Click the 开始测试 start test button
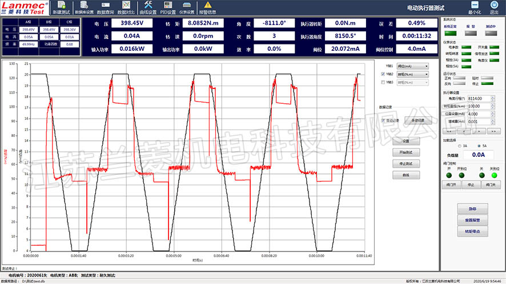The height and width of the screenshot is (284, 506). 406,152
